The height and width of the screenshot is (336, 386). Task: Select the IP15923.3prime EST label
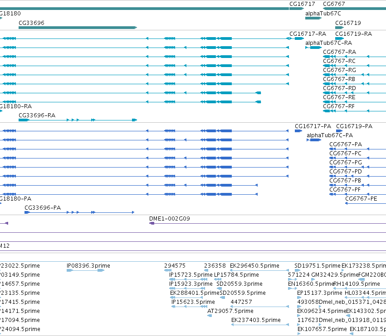tap(191, 284)
